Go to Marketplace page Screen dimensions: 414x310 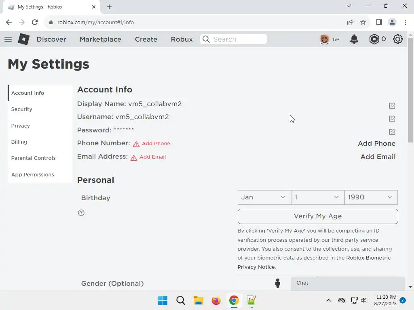[x=100, y=39]
